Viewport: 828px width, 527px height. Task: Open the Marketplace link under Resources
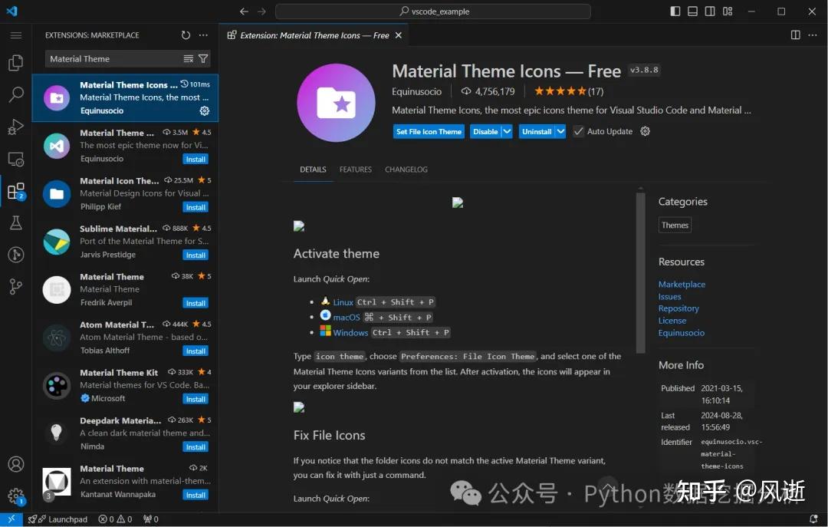(682, 284)
